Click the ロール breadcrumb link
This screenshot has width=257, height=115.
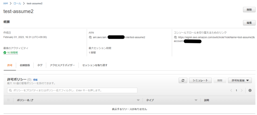(17, 3)
